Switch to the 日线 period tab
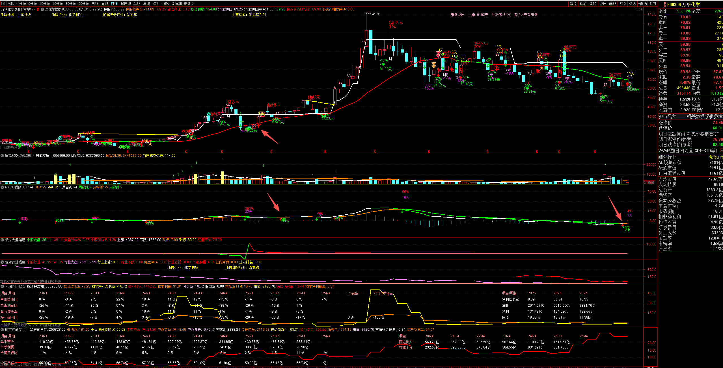723x368 pixels. (95, 4)
